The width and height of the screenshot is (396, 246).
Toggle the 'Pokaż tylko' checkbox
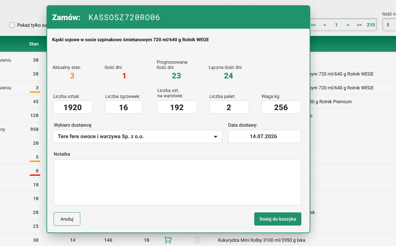point(13,25)
